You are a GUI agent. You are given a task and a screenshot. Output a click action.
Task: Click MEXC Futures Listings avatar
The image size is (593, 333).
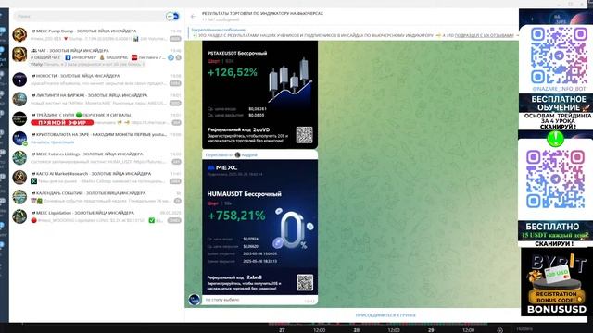pos(19,158)
